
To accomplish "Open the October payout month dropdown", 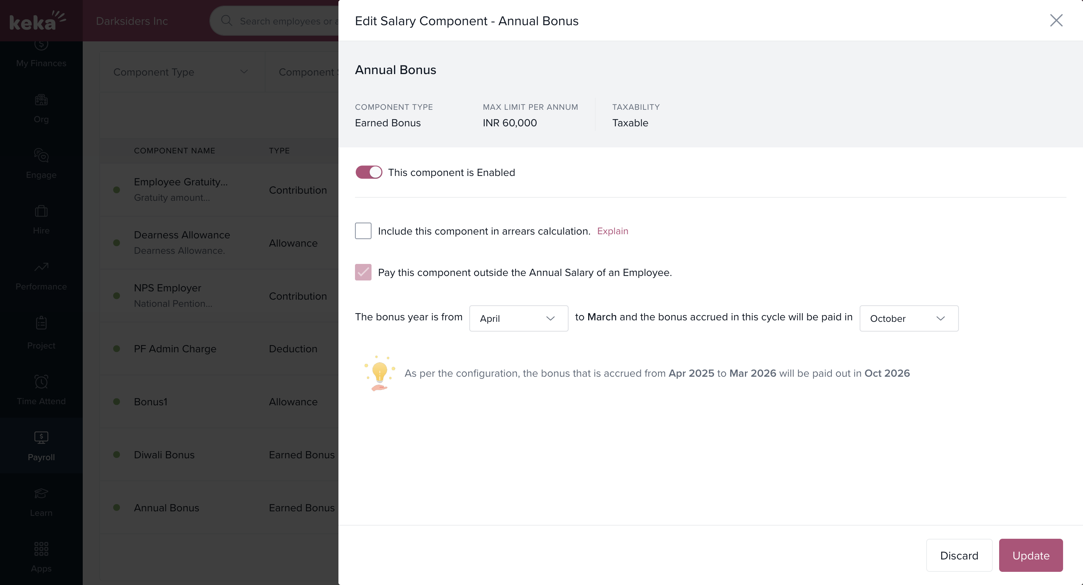I will (909, 318).
